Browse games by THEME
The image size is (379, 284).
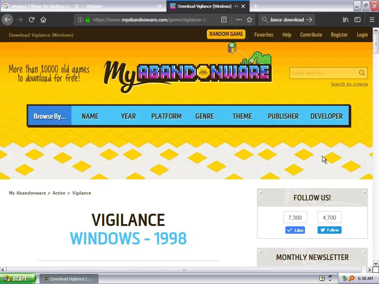[x=242, y=116]
